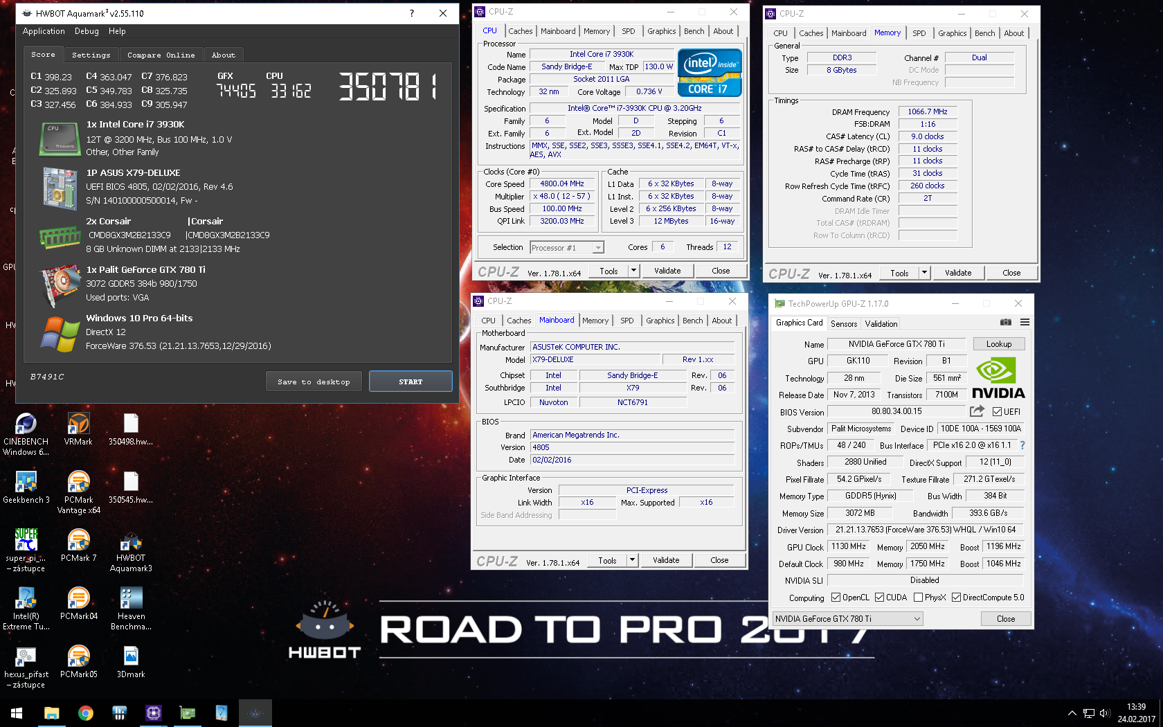Screen dimensions: 1163x727
Task: Open the CINEBENCH desktop shortcut
Action: [26, 434]
